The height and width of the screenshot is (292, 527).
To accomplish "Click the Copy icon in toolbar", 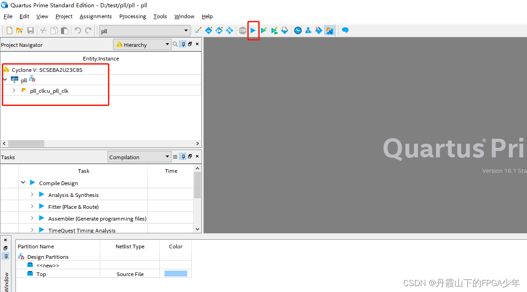I will click(x=54, y=30).
